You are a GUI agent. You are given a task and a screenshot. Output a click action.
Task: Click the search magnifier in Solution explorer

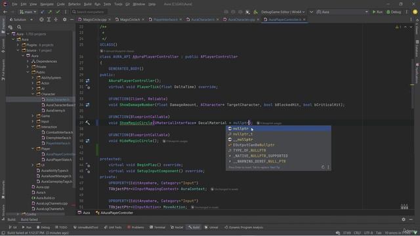click(x=19, y=27)
